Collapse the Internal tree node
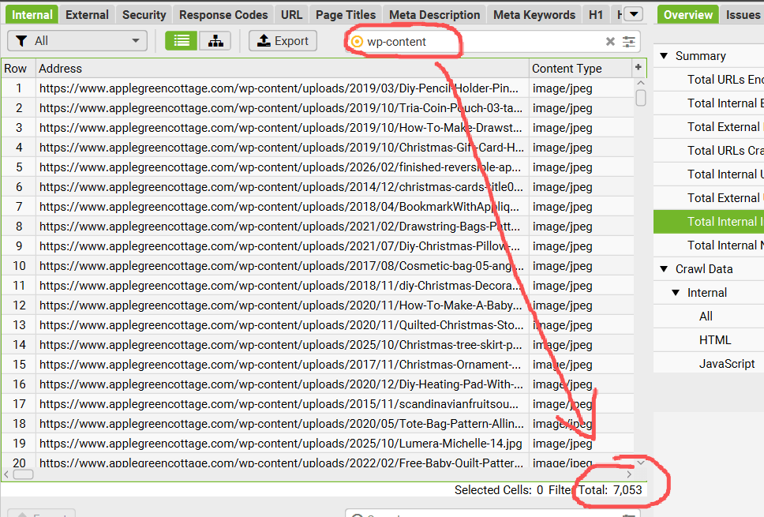 pos(676,293)
